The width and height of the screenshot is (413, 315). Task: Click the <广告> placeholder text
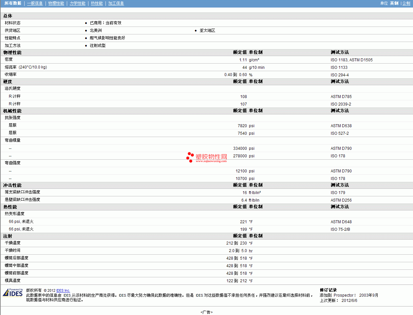coord(207,312)
